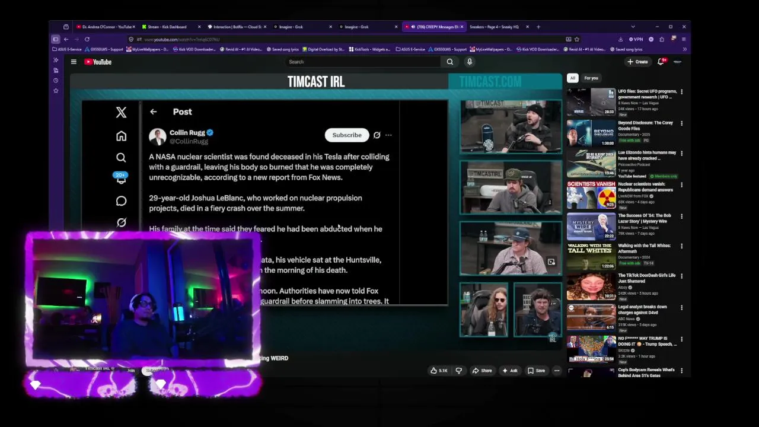Go forward with browser forward arrow
This screenshot has width=759, height=427.
pos(76,39)
